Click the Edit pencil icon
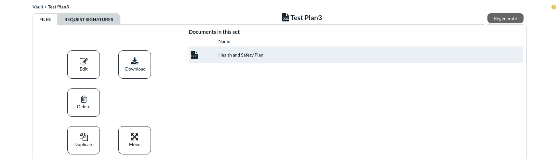The width and height of the screenshot is (558, 159). (84, 61)
